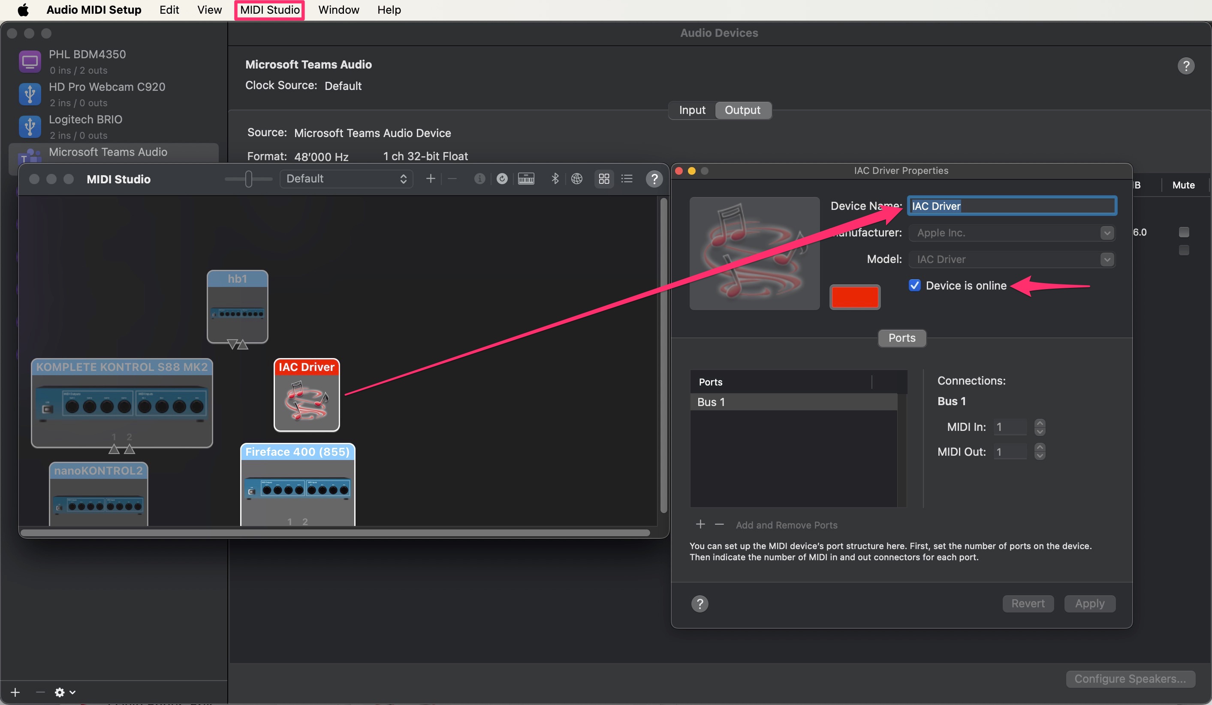
Task: Open MIDI network setup globe icon
Action: point(577,179)
